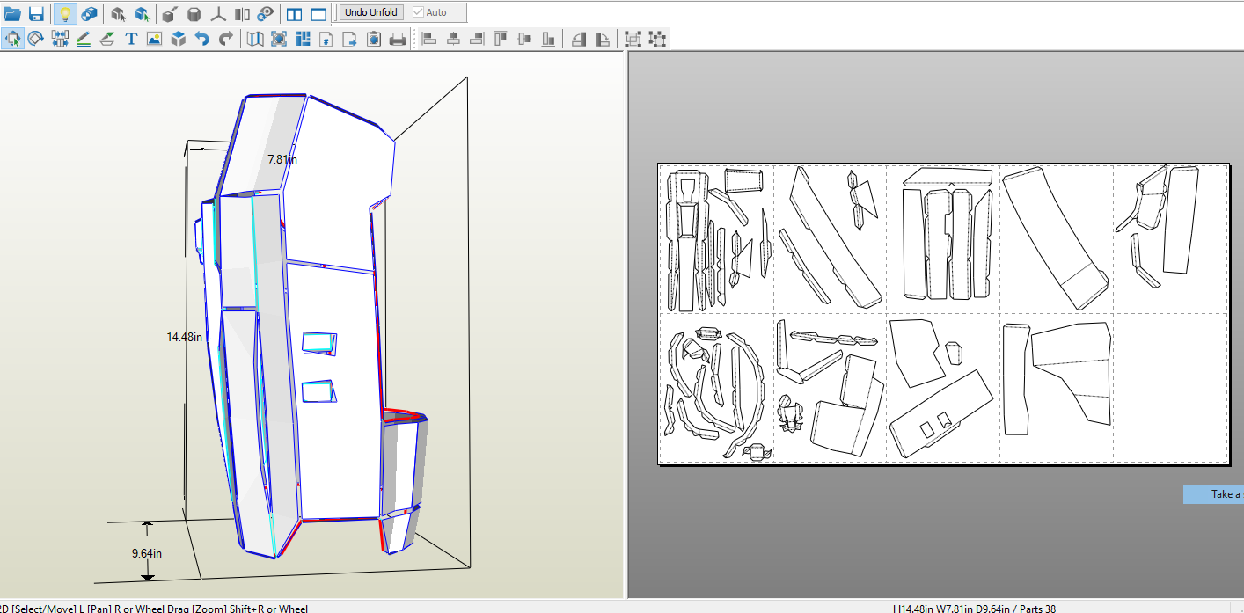Select the edge color pencil tool
This screenshot has width=1244, height=613.
pos(84,39)
